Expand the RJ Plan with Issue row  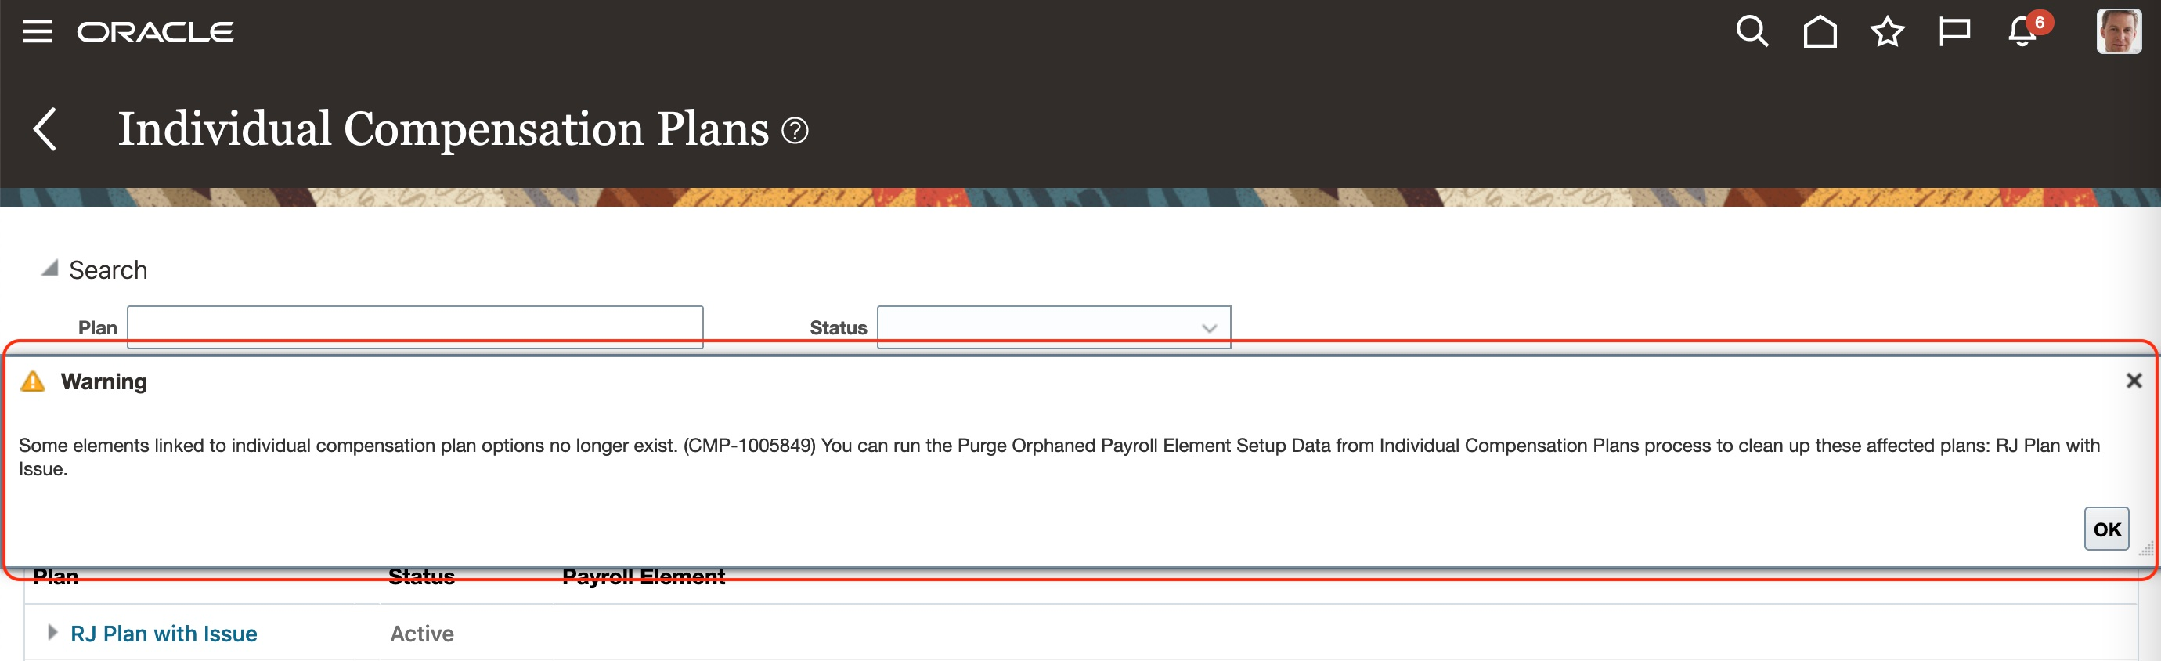[x=52, y=633]
